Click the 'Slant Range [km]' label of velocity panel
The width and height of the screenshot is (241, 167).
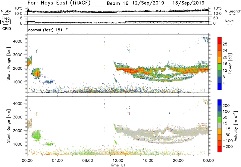click(8, 126)
